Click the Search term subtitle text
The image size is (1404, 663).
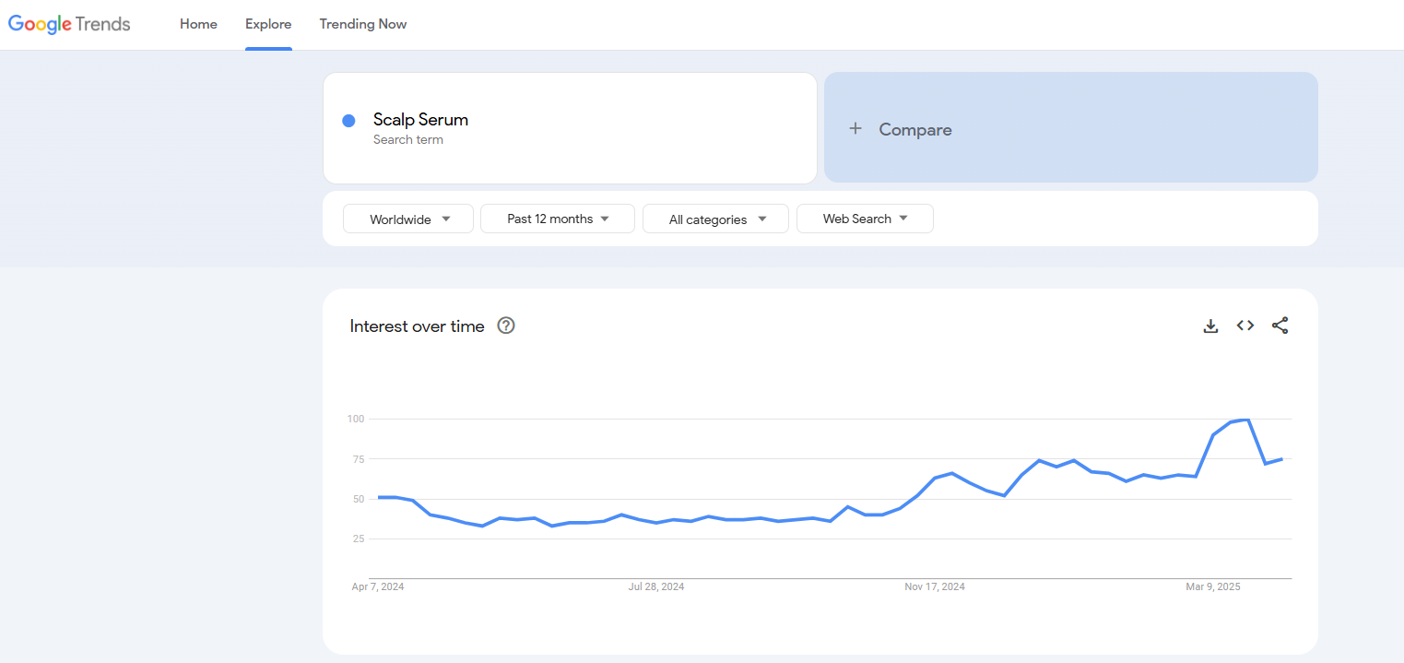[408, 140]
